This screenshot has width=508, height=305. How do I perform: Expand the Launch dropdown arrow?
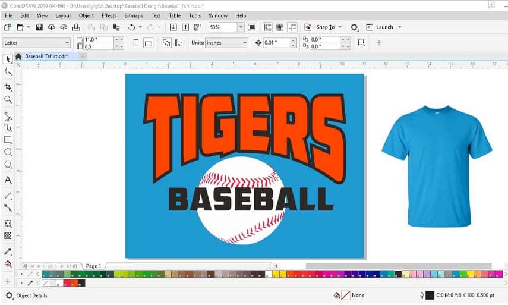[400, 27]
